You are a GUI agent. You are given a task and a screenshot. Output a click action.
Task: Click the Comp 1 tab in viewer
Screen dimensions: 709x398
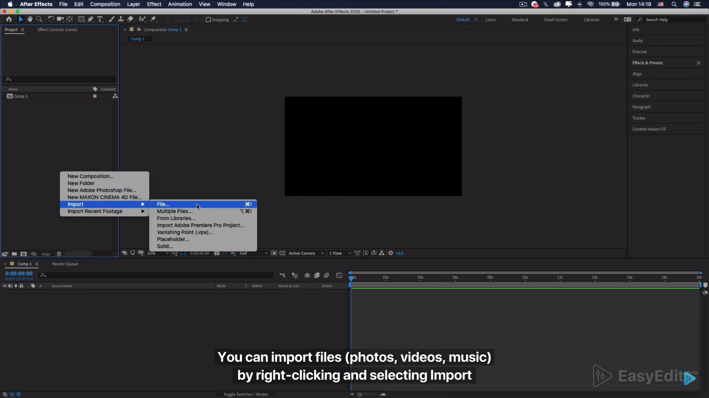(137, 38)
